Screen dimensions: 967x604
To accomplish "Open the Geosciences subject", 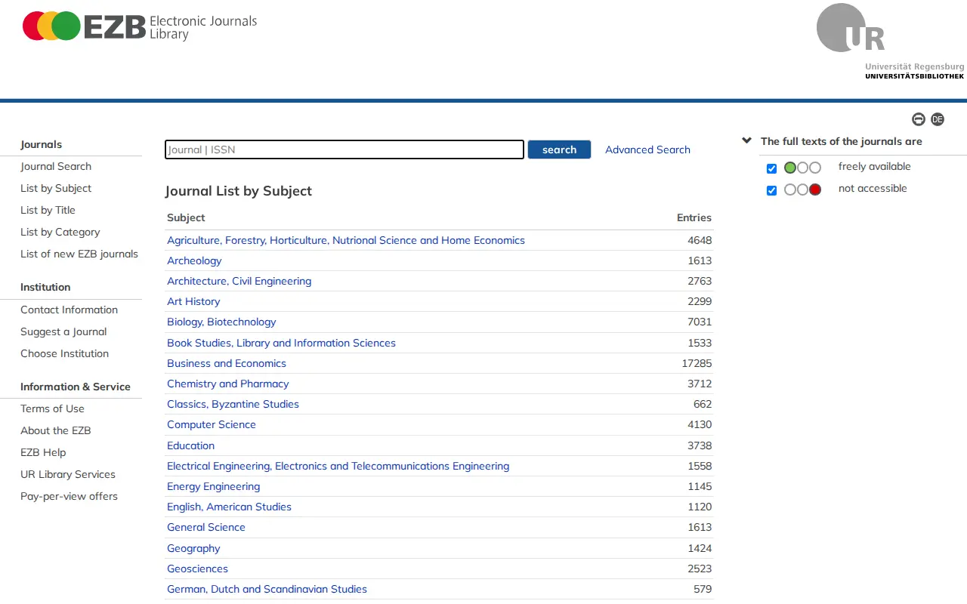I will click(197, 569).
